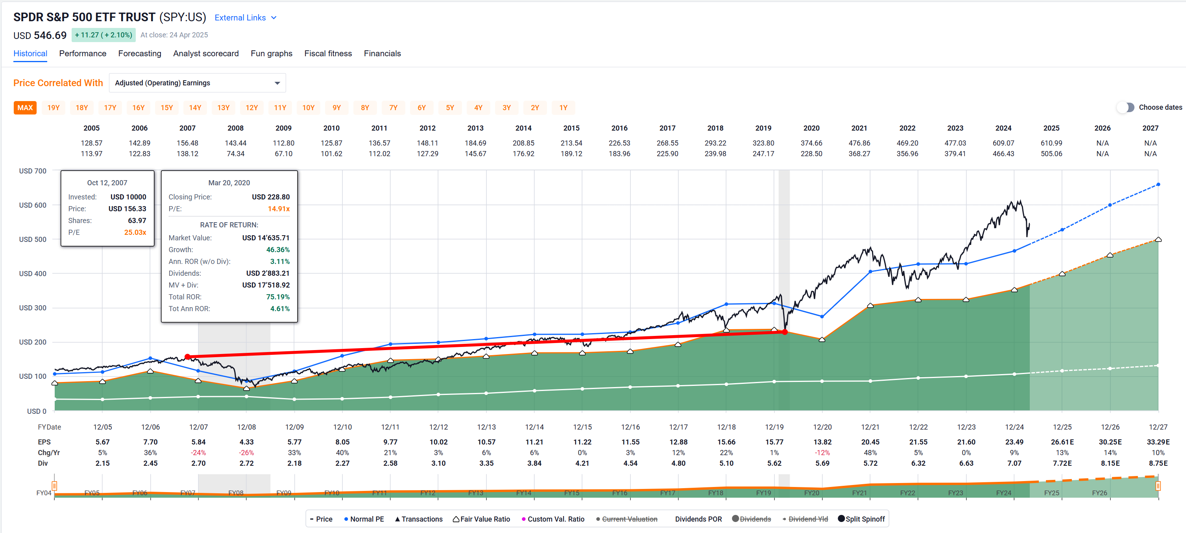Choose the 15Y time range

coord(167,108)
